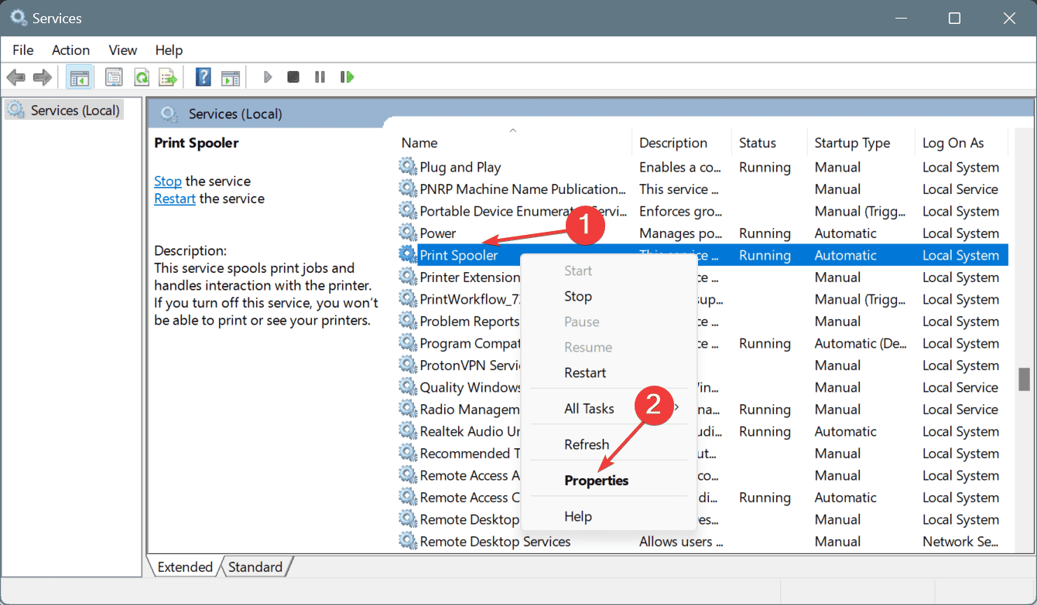Viewport: 1037px width, 605px height.
Task: Click the Pause Service toolbar icon
Action: click(x=320, y=77)
